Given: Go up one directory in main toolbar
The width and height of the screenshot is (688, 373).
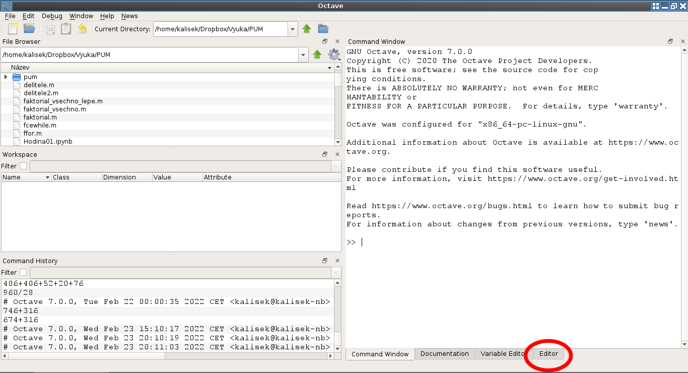Looking at the screenshot, I should pyautogui.click(x=307, y=29).
